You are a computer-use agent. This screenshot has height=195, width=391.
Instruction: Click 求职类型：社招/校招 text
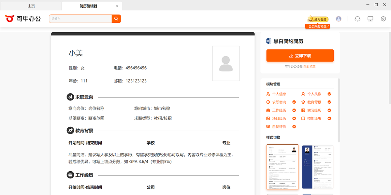click(x=153, y=118)
